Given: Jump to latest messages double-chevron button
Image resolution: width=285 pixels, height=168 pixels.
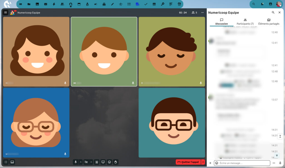Looking at the screenshot, I should 277,155.
